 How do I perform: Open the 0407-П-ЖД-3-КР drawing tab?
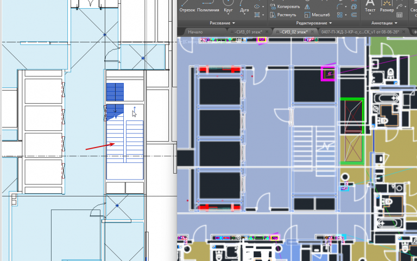[x=360, y=32]
